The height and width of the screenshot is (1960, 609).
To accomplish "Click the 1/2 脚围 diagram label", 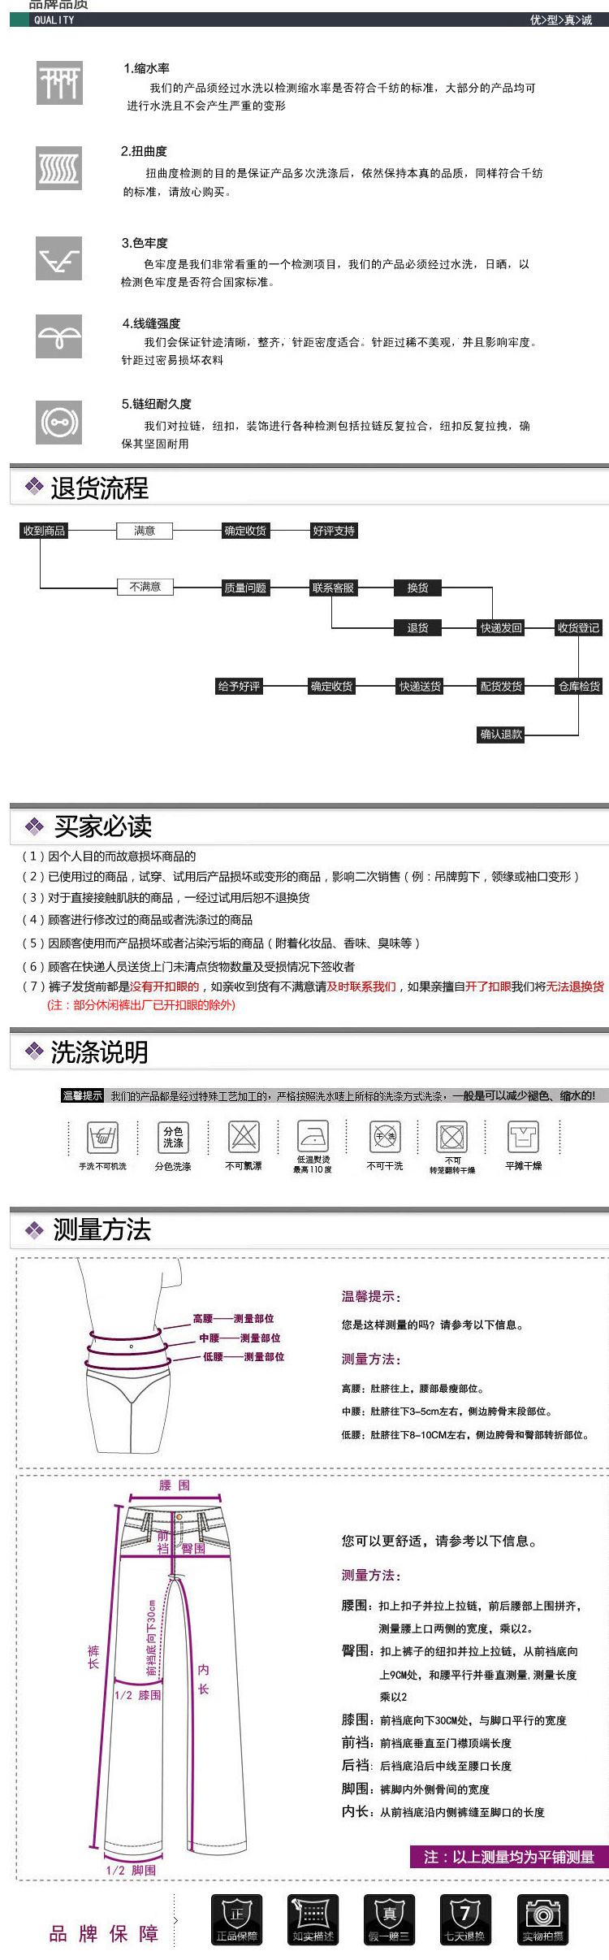I will tap(131, 1870).
